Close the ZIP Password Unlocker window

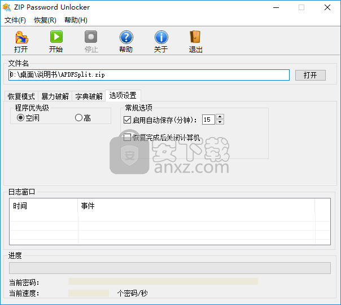(x=327, y=7)
